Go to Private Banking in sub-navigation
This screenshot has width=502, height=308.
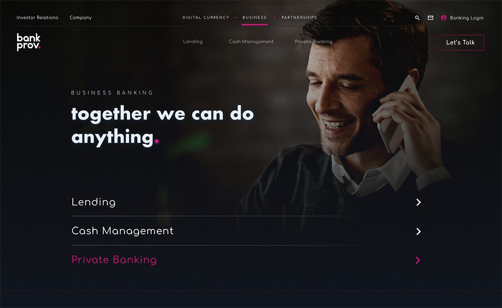coord(313,42)
